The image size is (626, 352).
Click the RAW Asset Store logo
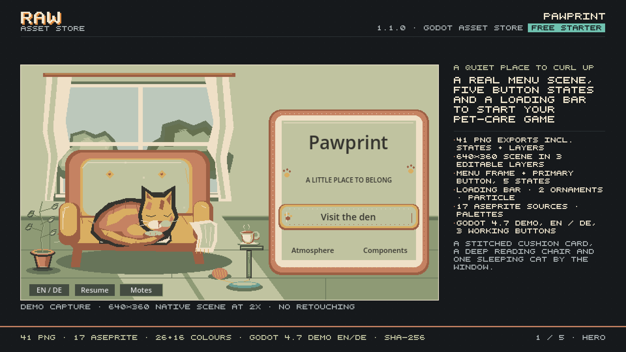coord(52,22)
